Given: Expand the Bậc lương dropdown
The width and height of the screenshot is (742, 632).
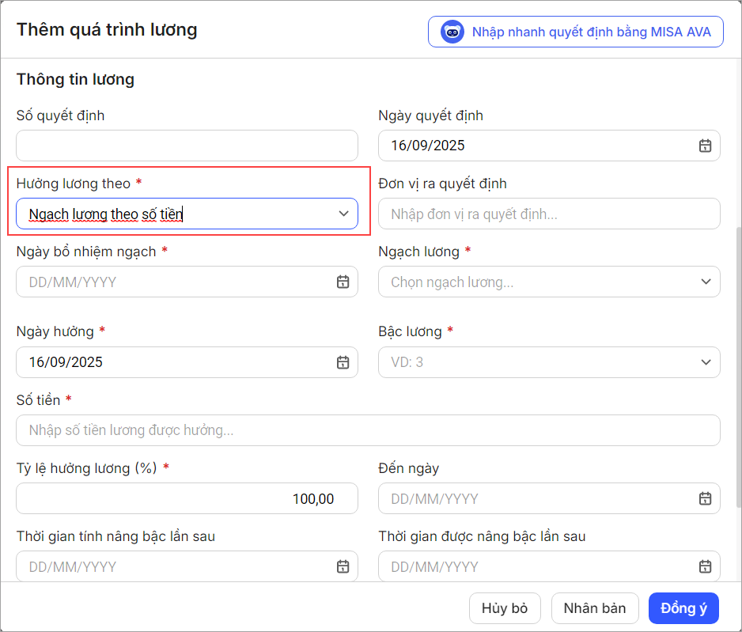Looking at the screenshot, I should click(705, 362).
